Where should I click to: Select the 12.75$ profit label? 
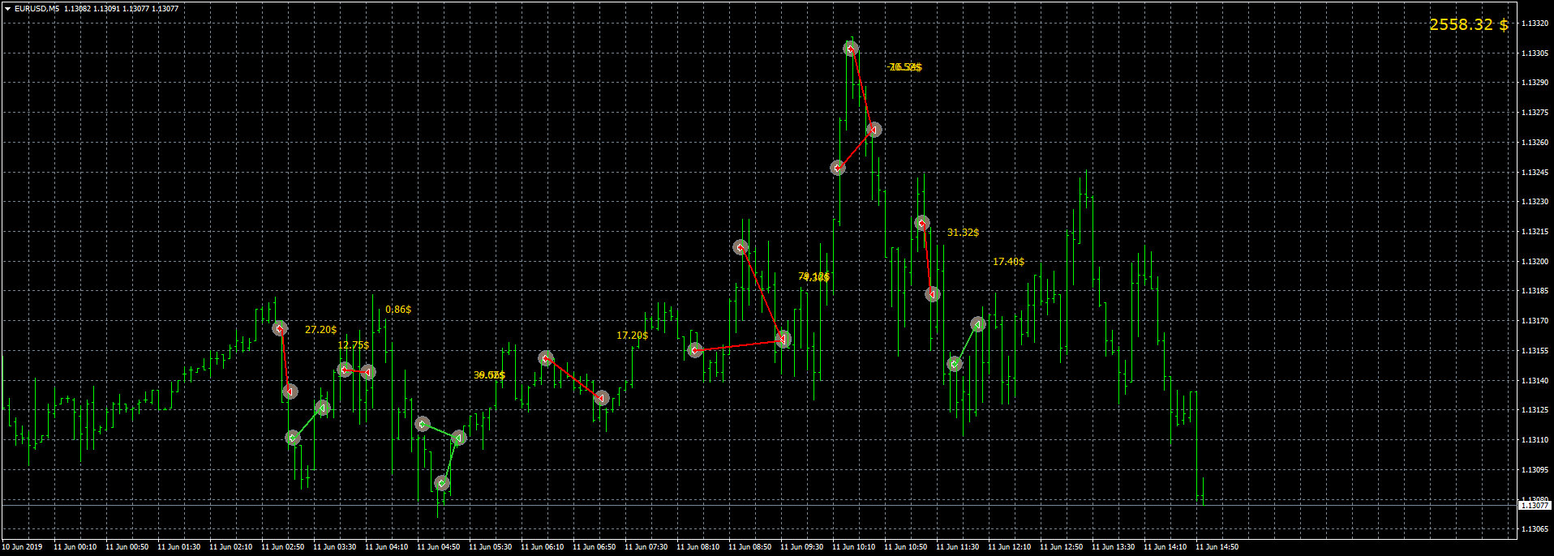click(354, 345)
